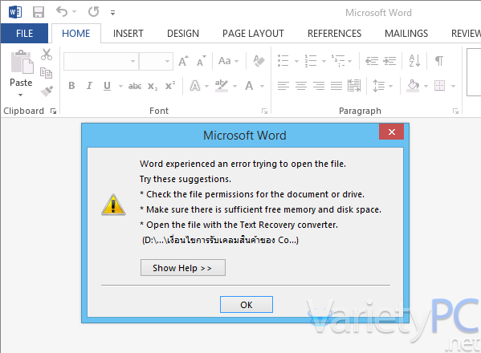Click the Align Left icon
Viewport: 481px width, 353px height.
[283, 86]
